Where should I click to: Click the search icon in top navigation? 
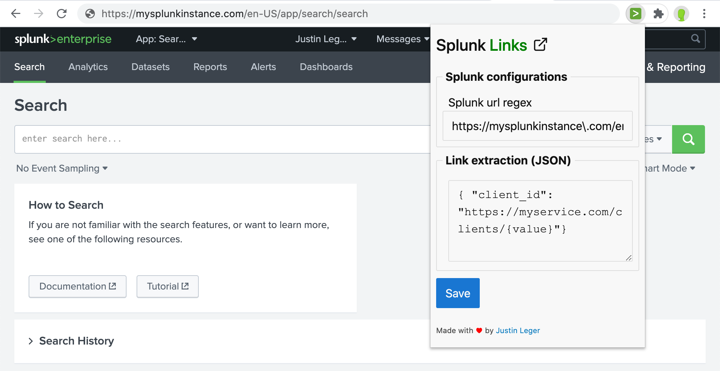click(695, 39)
